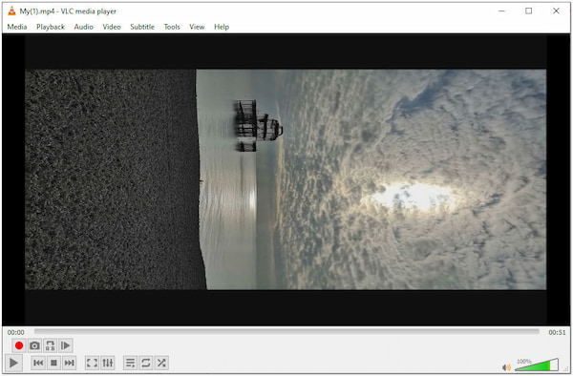This screenshot has height=376, width=573.
Task: Open the View menu
Action: [x=197, y=27]
